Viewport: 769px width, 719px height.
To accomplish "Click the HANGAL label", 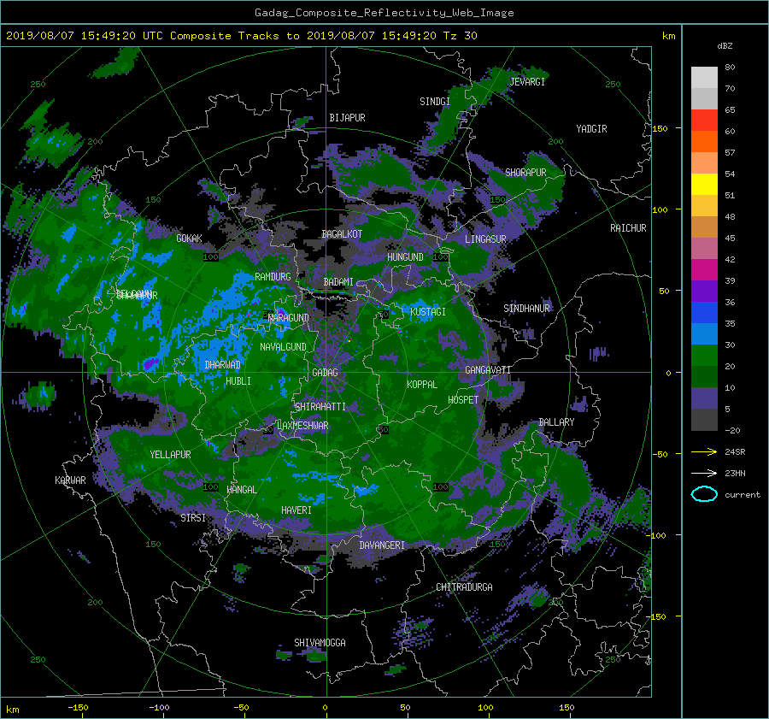I will tap(242, 490).
